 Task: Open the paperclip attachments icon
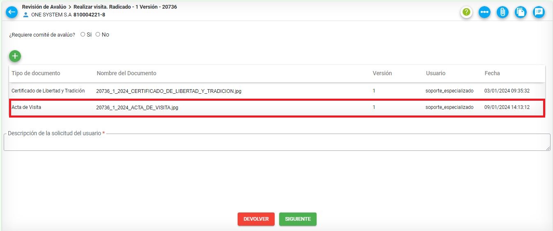pos(502,12)
